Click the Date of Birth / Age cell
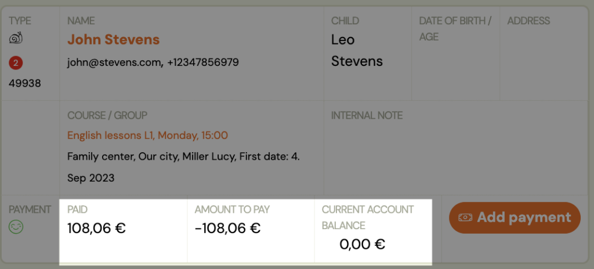 [456, 54]
